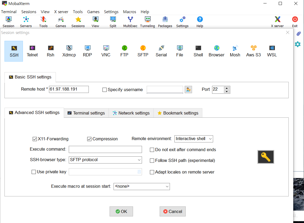Select the Serial session type
The image size is (304, 223).
(x=161, y=51)
